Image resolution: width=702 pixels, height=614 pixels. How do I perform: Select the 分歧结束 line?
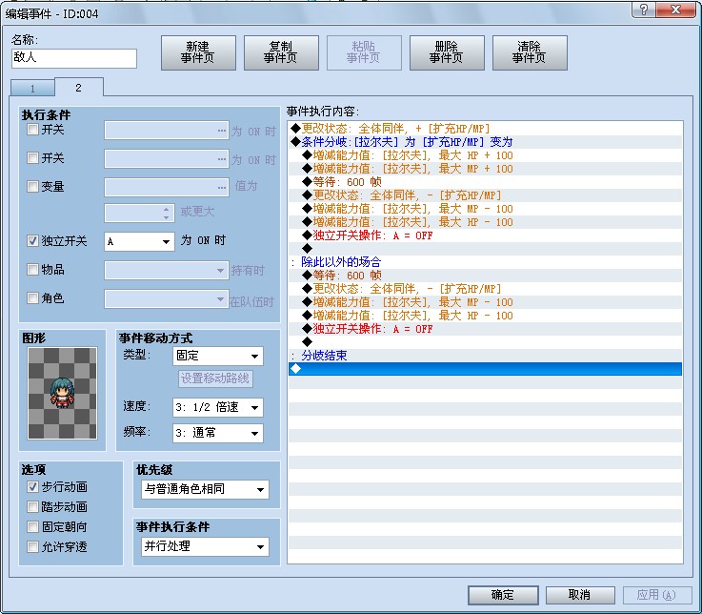(x=486, y=356)
